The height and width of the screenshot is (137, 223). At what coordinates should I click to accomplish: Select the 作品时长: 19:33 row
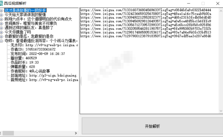click(x=25, y=63)
